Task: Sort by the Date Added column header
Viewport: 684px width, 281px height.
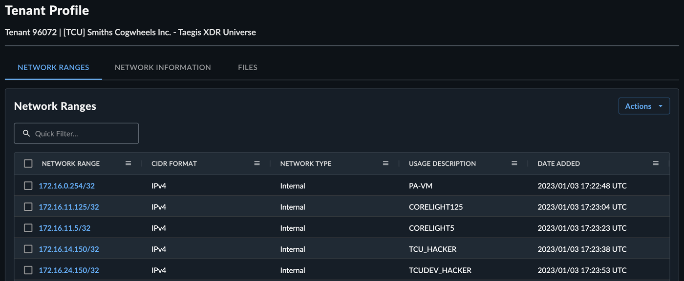Action: click(x=559, y=163)
